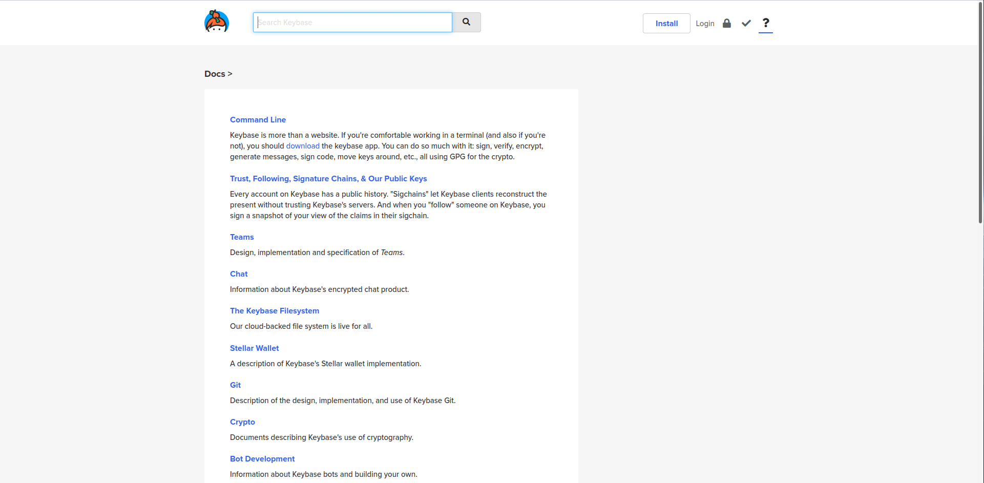The image size is (984, 483).
Task: Click the magnifying glass search button
Action: [466, 23]
